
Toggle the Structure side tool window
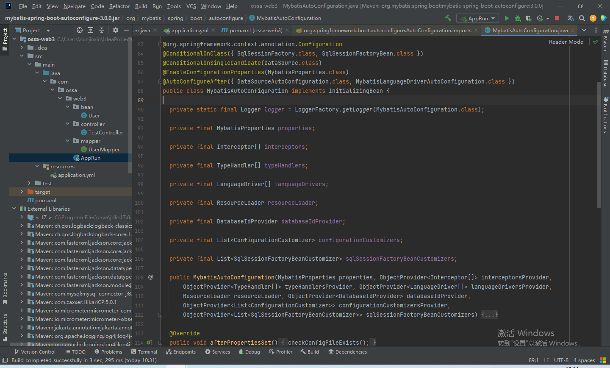pos(5,327)
